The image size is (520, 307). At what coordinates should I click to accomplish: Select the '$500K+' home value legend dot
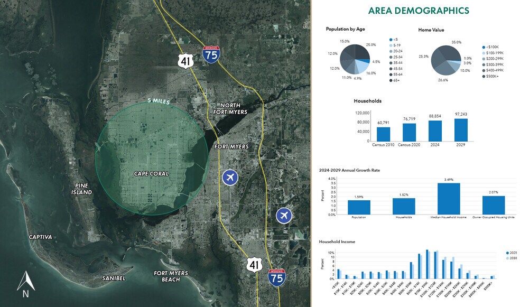click(x=484, y=76)
